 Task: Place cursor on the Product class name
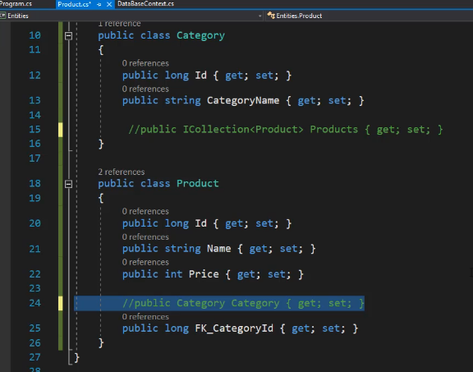pyautogui.click(x=198, y=183)
